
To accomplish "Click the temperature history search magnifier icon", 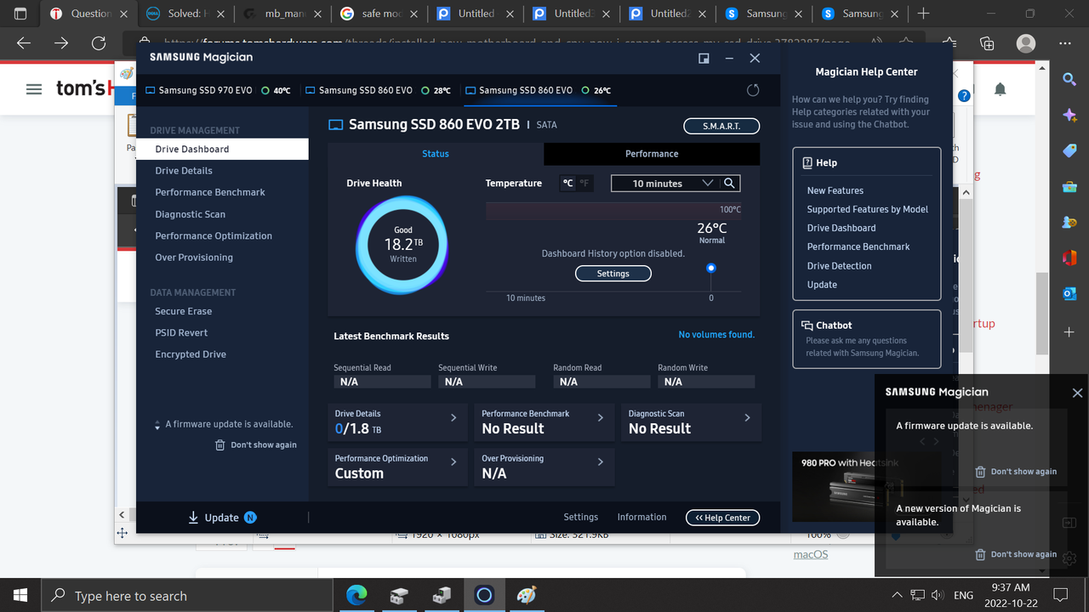I will tap(729, 183).
